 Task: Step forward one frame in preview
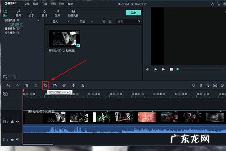[155, 69]
